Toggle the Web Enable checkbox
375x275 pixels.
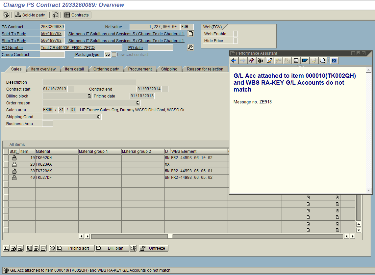click(235, 34)
